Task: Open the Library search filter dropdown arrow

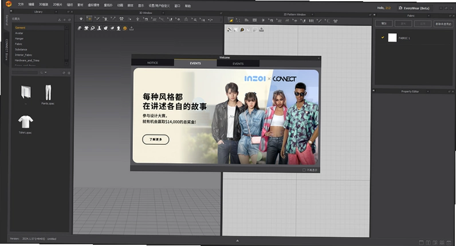Action: click(46, 73)
